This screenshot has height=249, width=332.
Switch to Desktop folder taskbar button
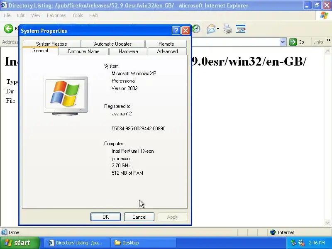pos(144,243)
